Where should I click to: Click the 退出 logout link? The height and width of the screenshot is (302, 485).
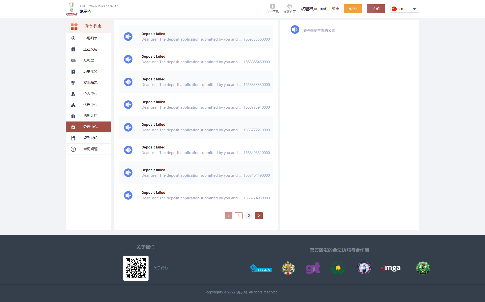click(335, 9)
